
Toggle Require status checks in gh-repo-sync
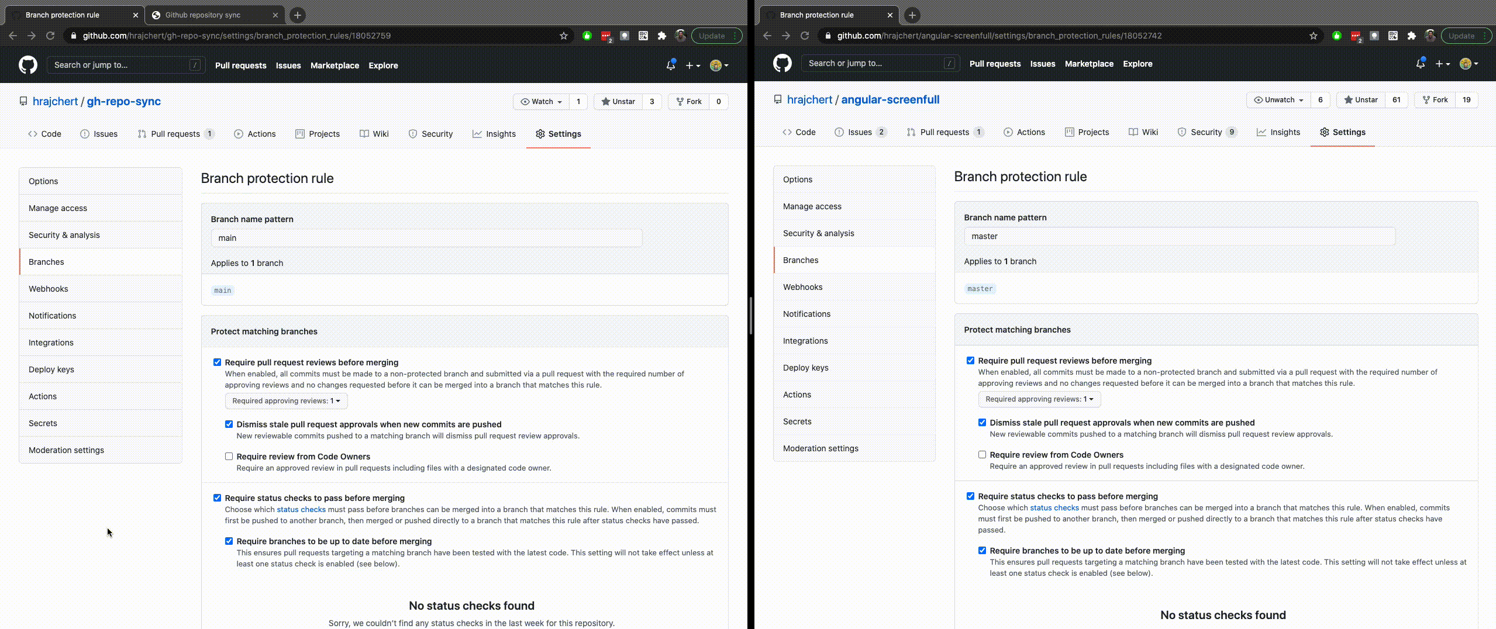tap(217, 498)
